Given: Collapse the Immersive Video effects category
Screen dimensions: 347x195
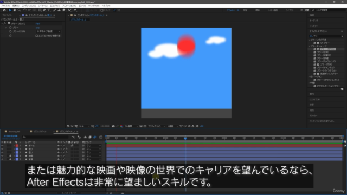Looking at the screenshot, I should point(310,40).
